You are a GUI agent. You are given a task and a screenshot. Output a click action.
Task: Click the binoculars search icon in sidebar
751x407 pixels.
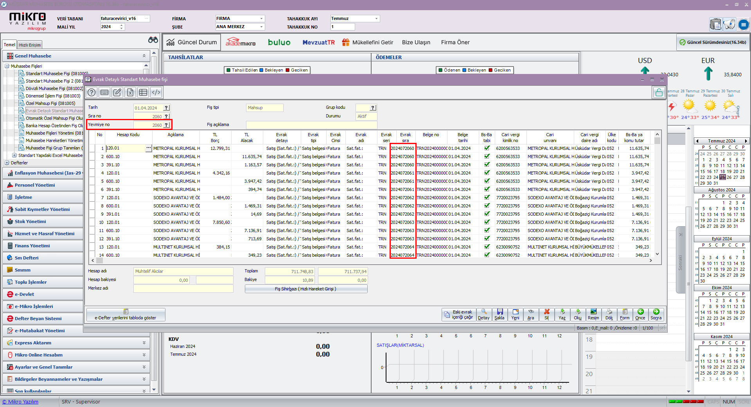pos(153,40)
